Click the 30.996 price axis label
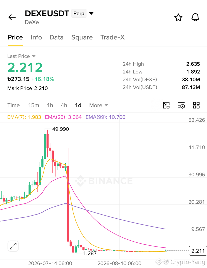 pyautogui.click(x=196, y=175)
